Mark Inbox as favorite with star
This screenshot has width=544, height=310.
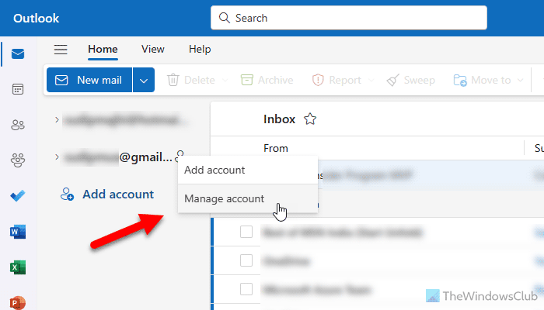(x=310, y=119)
